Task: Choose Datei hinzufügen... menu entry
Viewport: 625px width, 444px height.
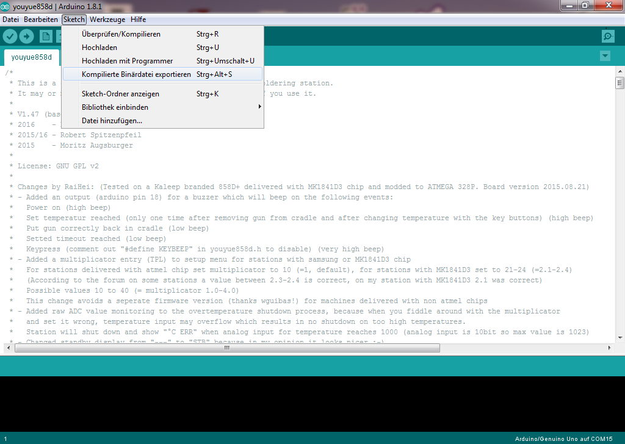Action: coord(162,121)
